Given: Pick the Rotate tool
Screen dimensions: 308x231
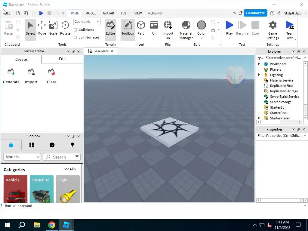Looking at the screenshot, I should 65,29.
